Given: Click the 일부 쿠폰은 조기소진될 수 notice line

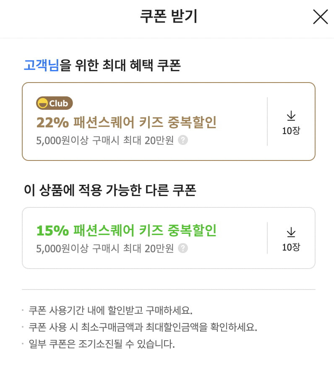Looking at the screenshot, I should tap(102, 344).
